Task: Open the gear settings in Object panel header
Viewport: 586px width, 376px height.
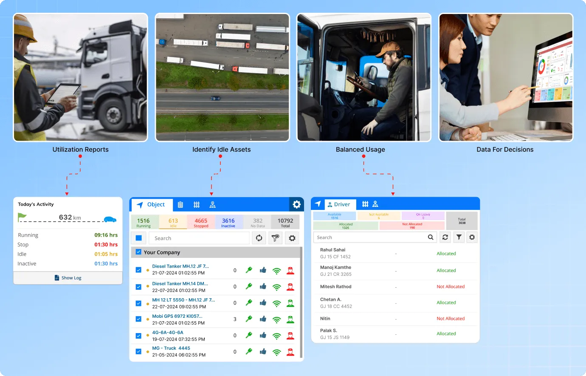Action: pos(296,204)
